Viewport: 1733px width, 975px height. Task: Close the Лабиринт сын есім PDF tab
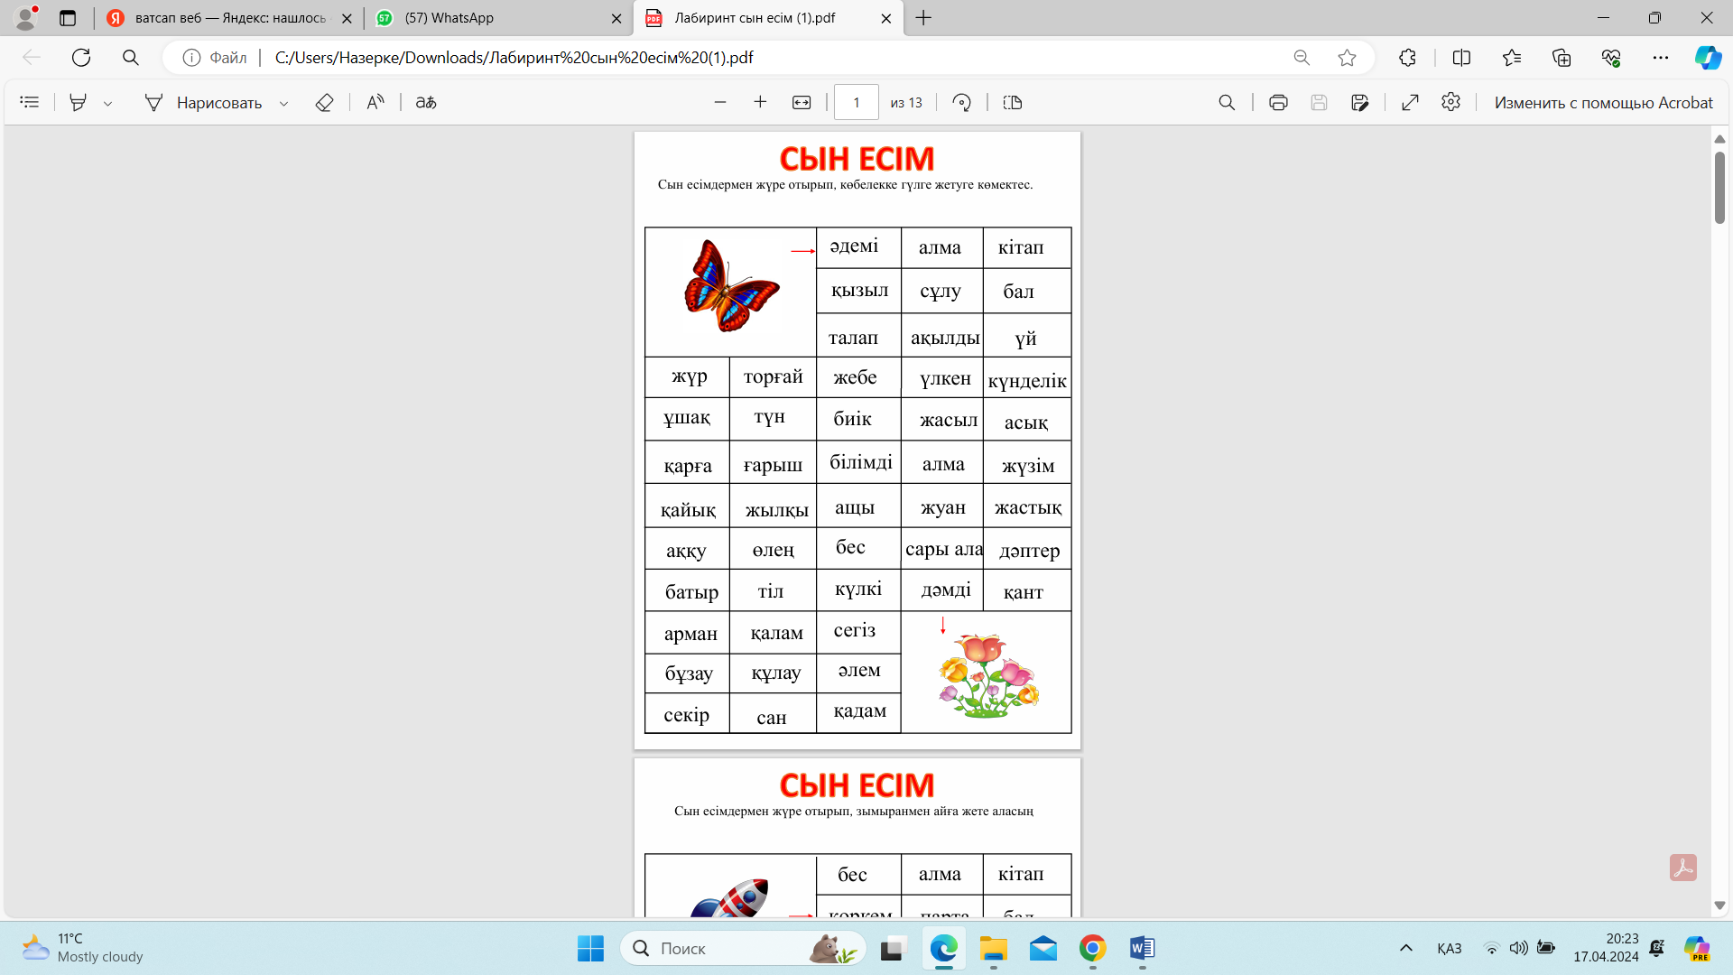point(886,18)
